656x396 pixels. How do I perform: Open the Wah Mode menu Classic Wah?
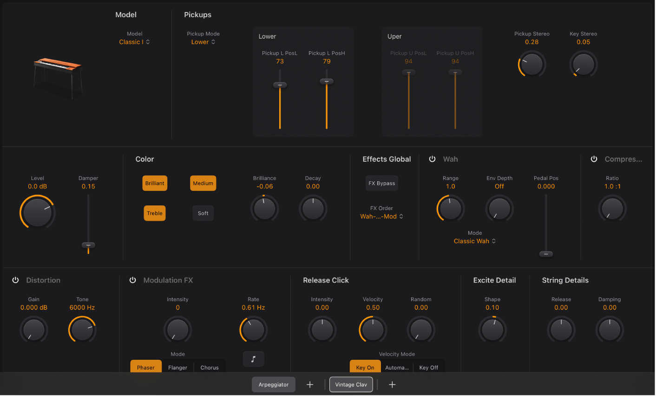[474, 241]
